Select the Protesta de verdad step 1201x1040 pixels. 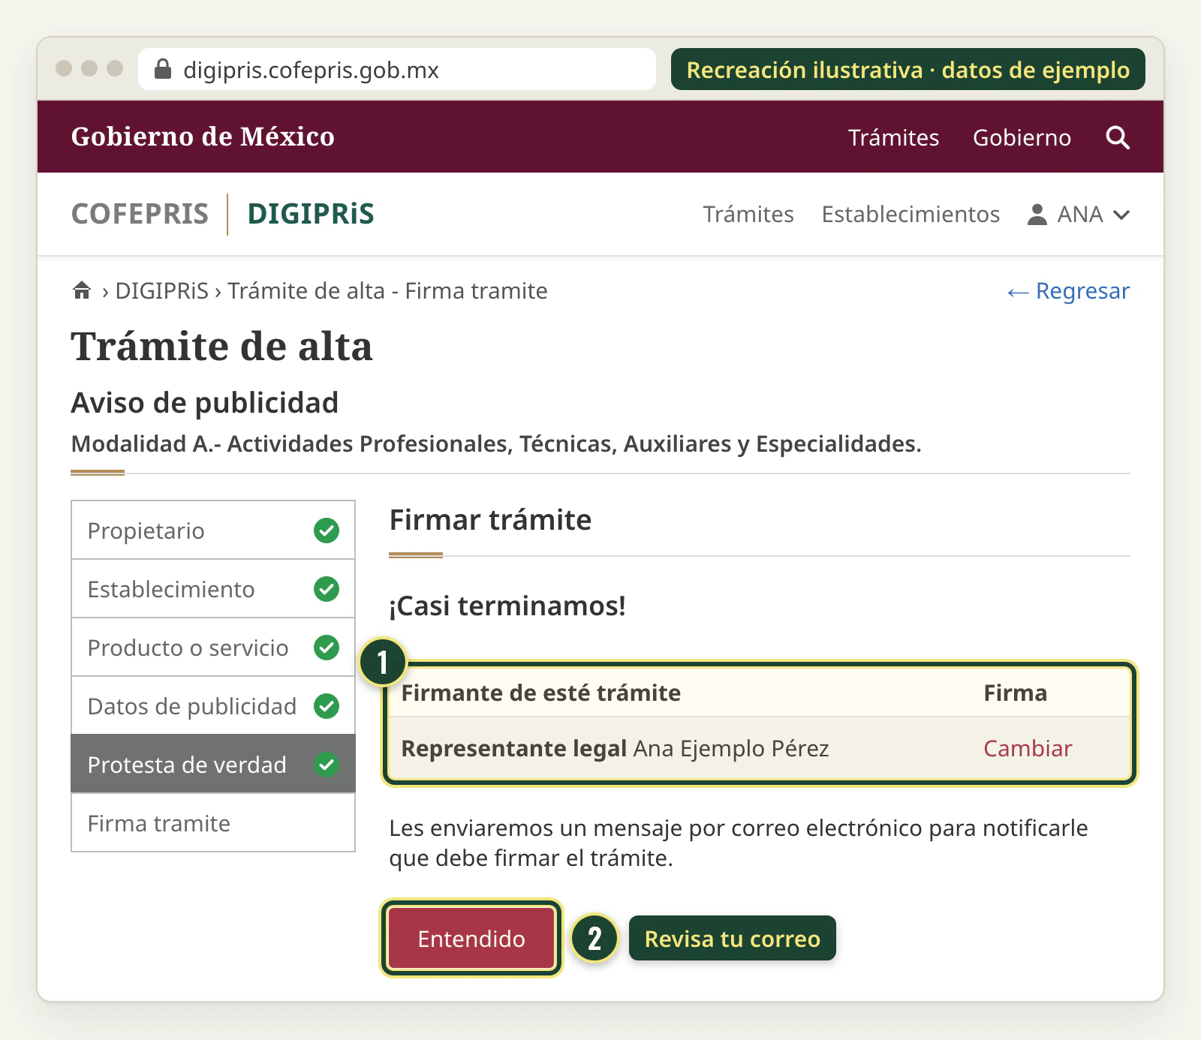(x=213, y=765)
